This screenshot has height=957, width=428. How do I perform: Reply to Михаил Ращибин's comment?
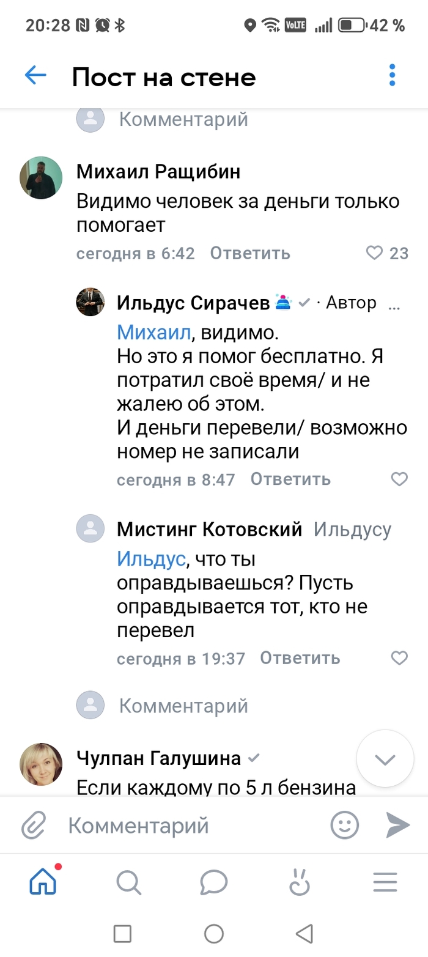coord(250,253)
